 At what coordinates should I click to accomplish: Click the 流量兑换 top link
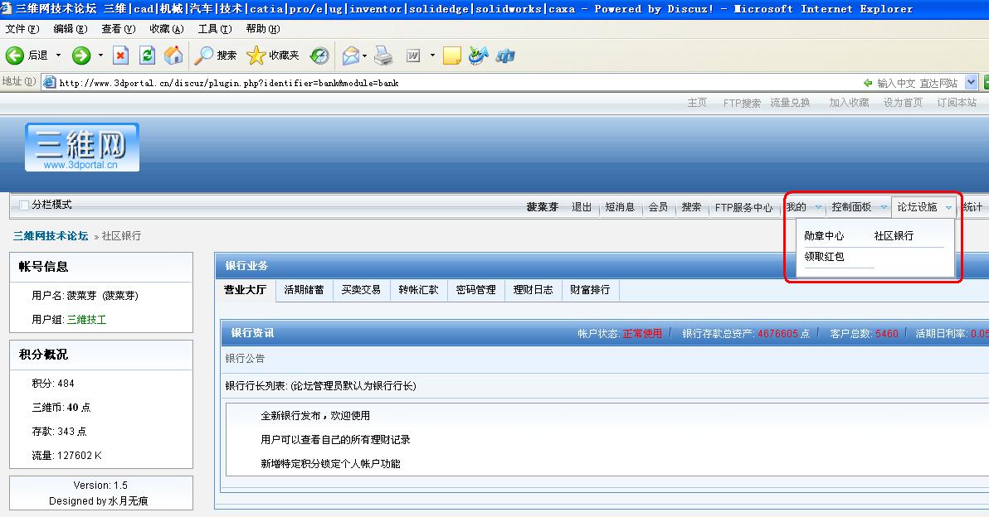pos(790,103)
